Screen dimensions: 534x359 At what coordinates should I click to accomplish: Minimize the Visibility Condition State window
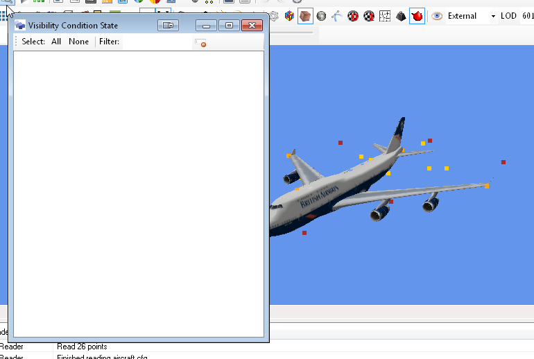206,26
